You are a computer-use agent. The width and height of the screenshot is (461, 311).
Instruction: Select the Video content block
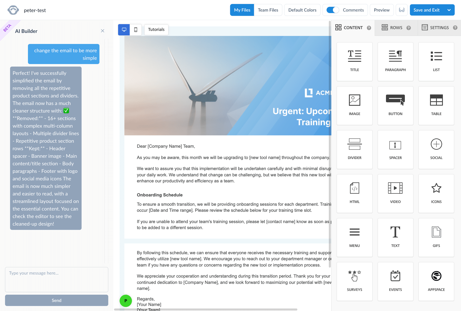pos(395,193)
